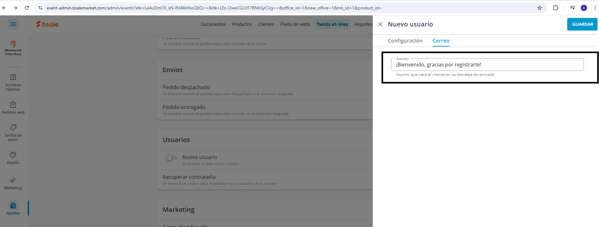This screenshot has width=599, height=227.
Task: Close the Nuevo usuario panel
Action: click(380, 24)
